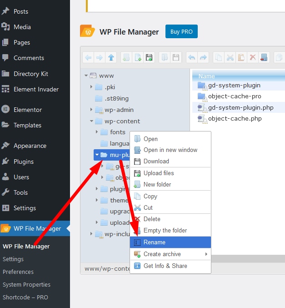Click the Cut scissors toolbar icon
This screenshot has width=285, height=308.
tap(230, 58)
